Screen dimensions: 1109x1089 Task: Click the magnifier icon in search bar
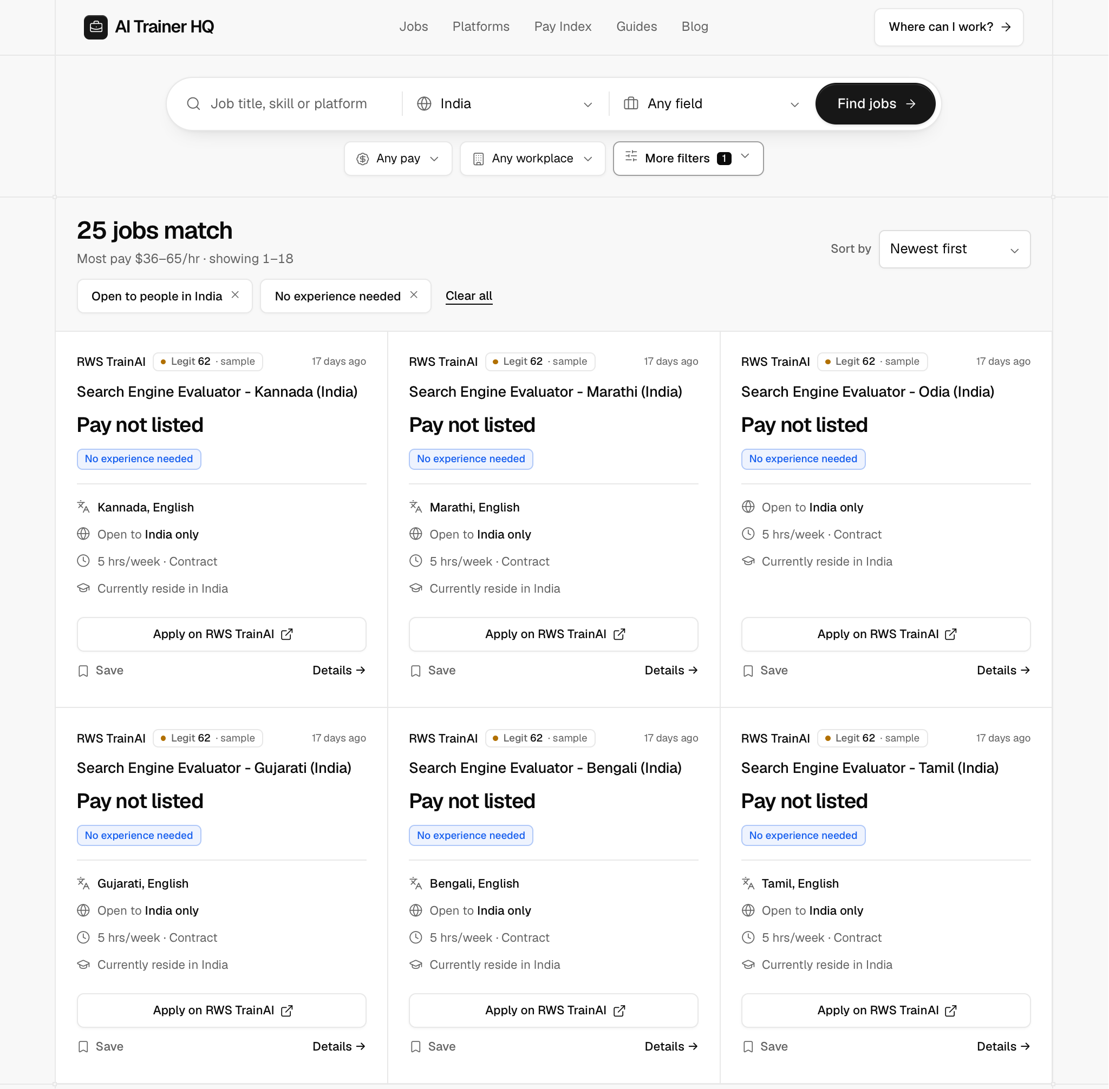click(193, 103)
